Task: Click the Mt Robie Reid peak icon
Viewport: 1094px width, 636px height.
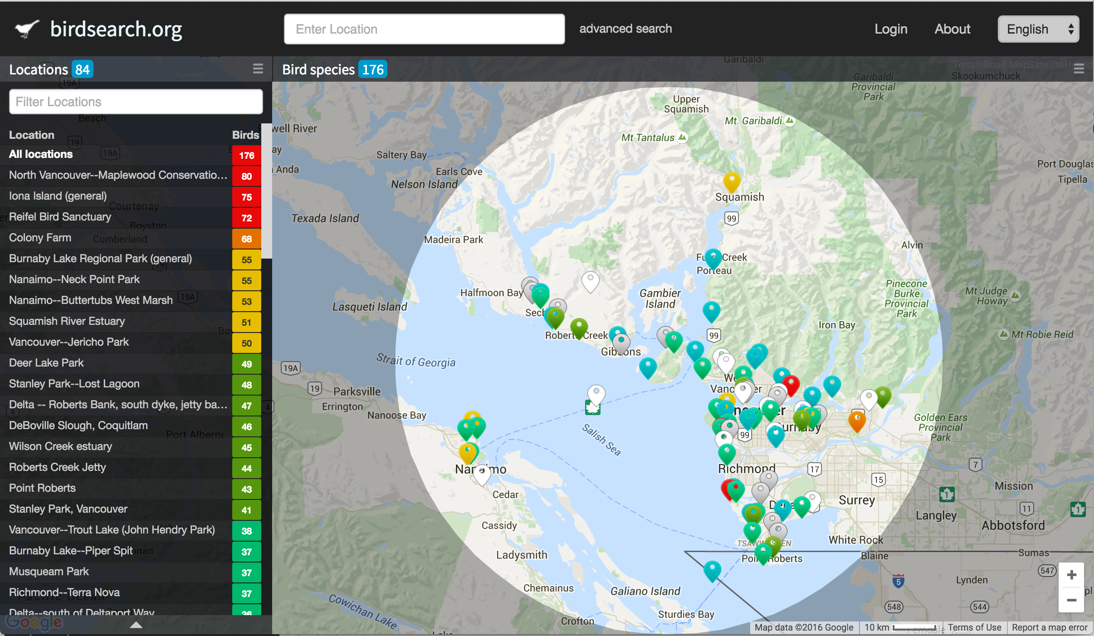Action: point(1004,334)
